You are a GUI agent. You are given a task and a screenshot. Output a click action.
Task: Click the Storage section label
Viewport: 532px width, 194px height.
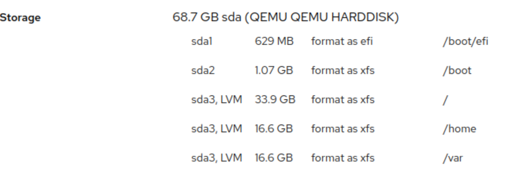[20, 17]
